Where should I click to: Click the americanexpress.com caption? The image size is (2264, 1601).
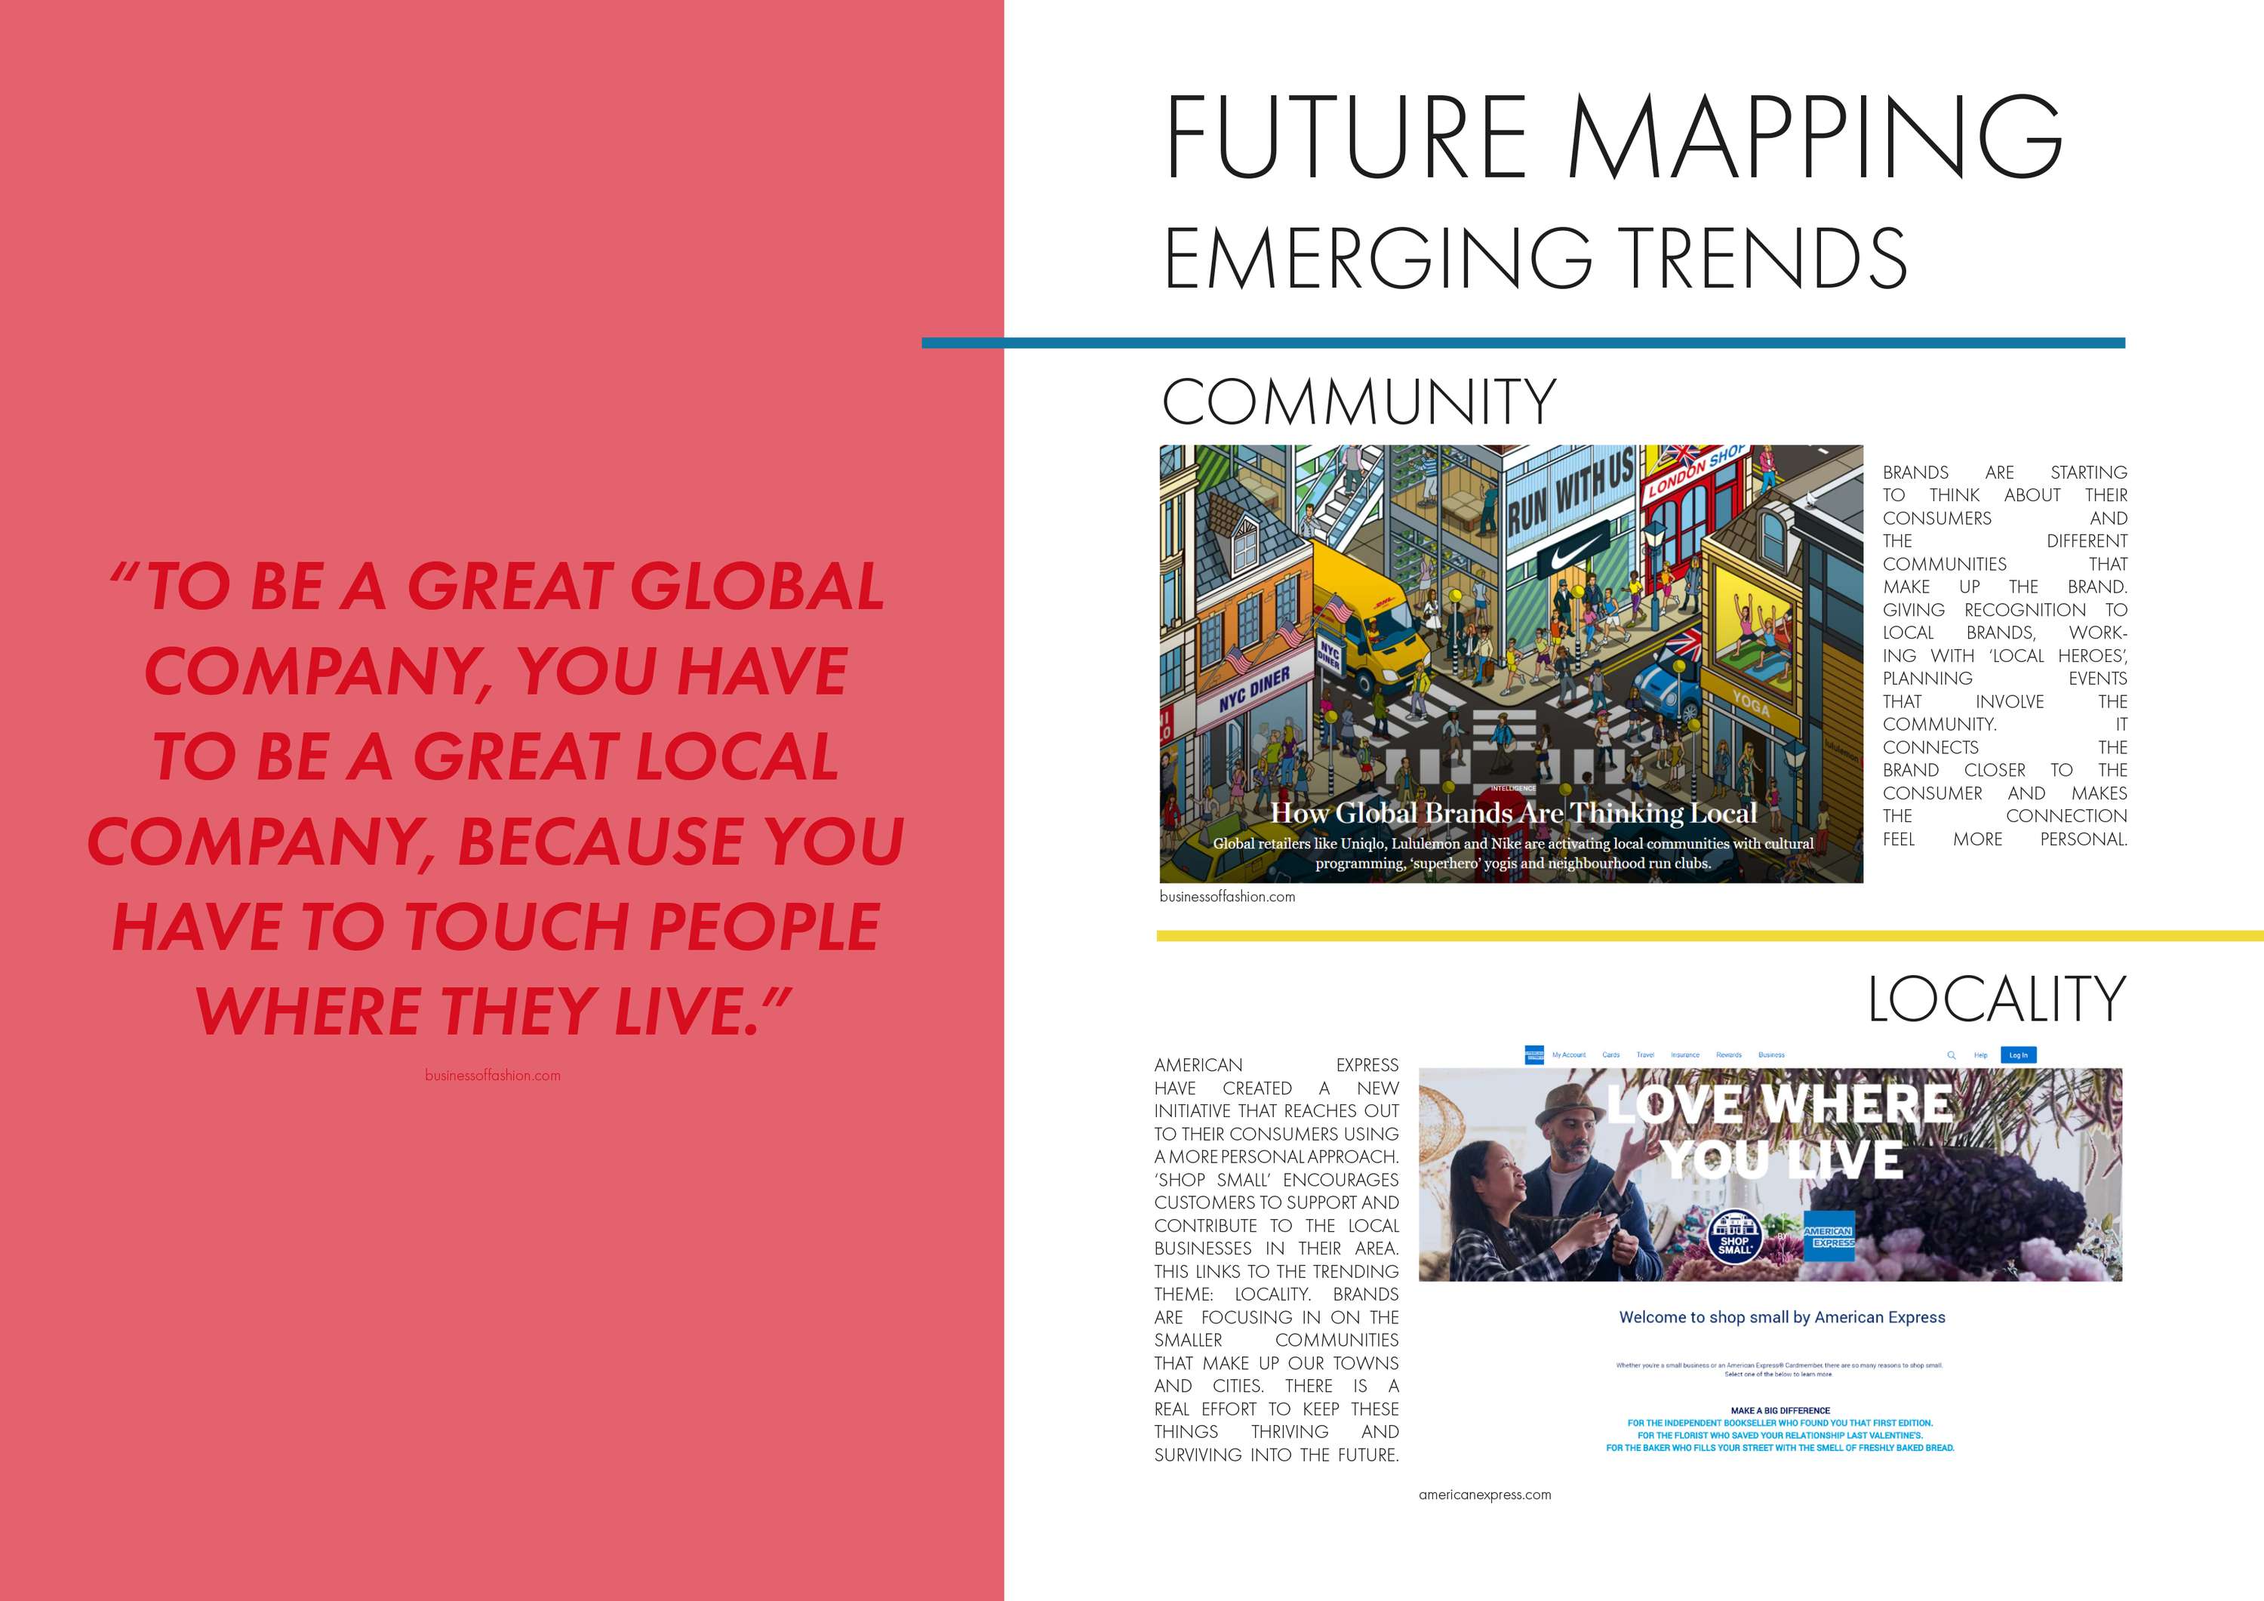pyautogui.click(x=1485, y=1495)
